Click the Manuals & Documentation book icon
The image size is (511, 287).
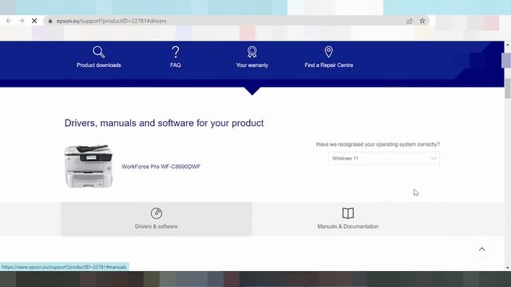point(348,214)
